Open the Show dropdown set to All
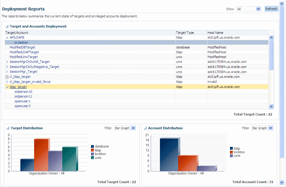Image resolution: width=286 pixels, height=187 pixels. tap(249, 9)
